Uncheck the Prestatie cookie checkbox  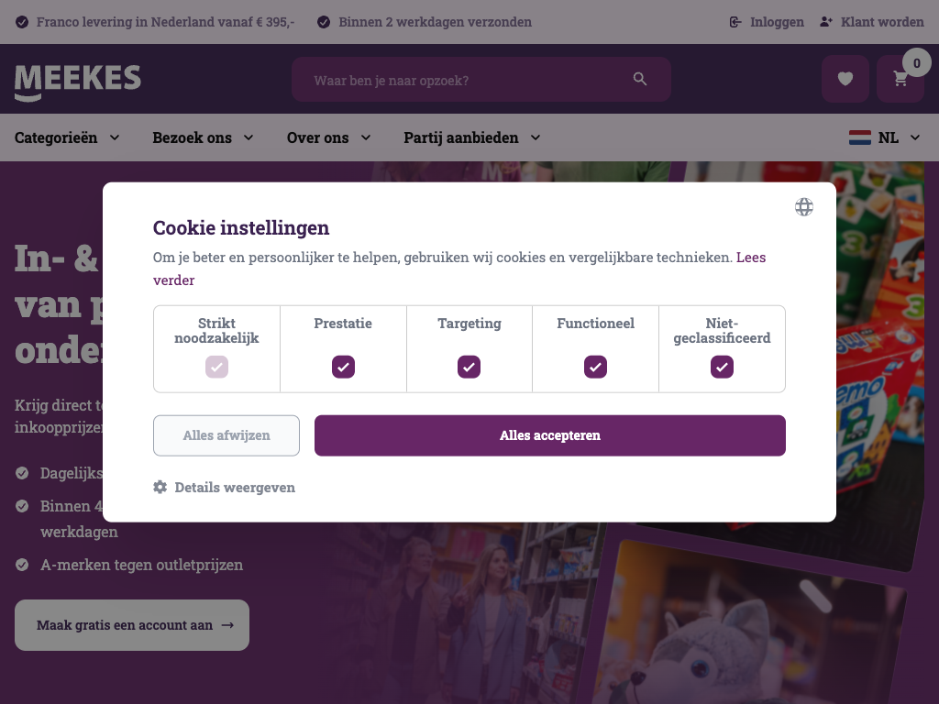coord(343,367)
